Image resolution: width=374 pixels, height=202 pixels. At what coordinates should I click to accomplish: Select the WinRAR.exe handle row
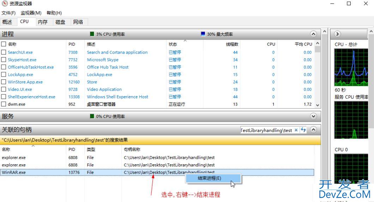click(157, 172)
